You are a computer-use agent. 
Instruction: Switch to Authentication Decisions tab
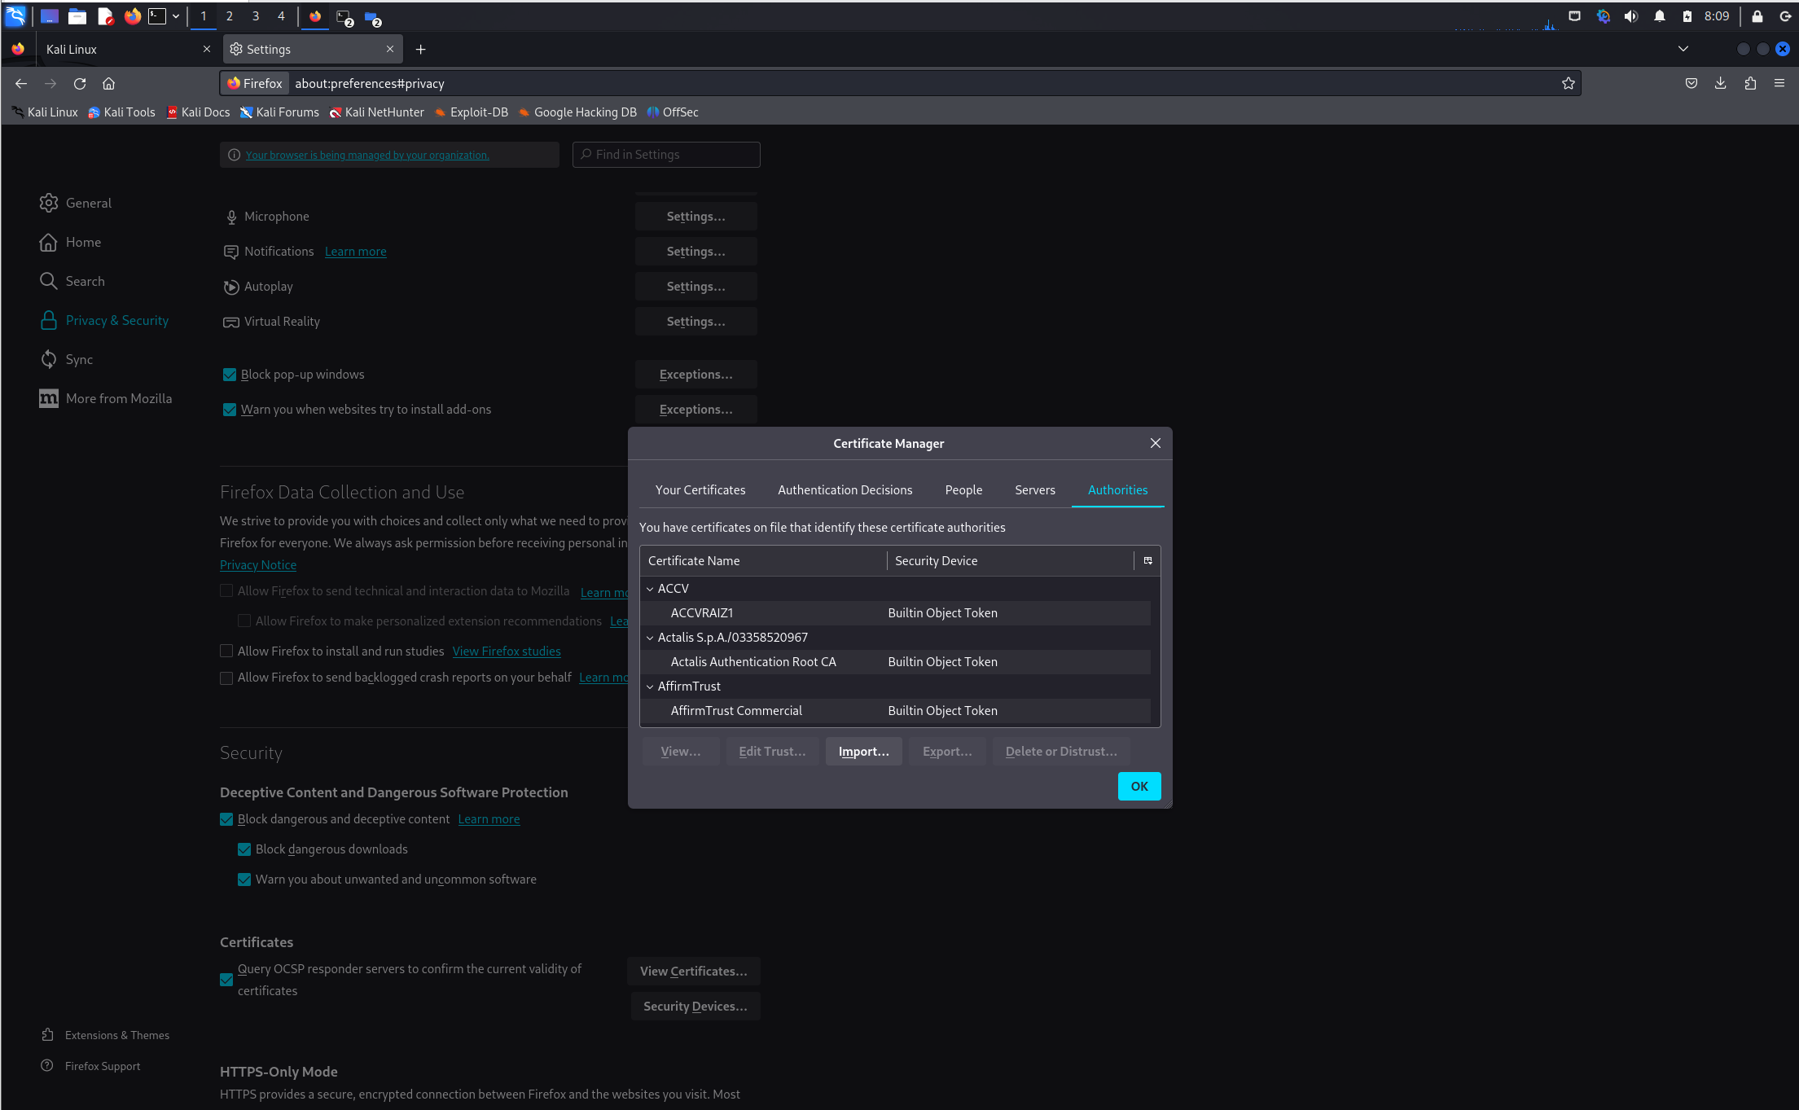click(x=845, y=489)
